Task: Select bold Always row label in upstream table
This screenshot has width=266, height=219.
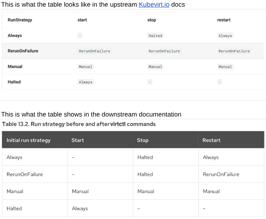Action: tap(15, 35)
